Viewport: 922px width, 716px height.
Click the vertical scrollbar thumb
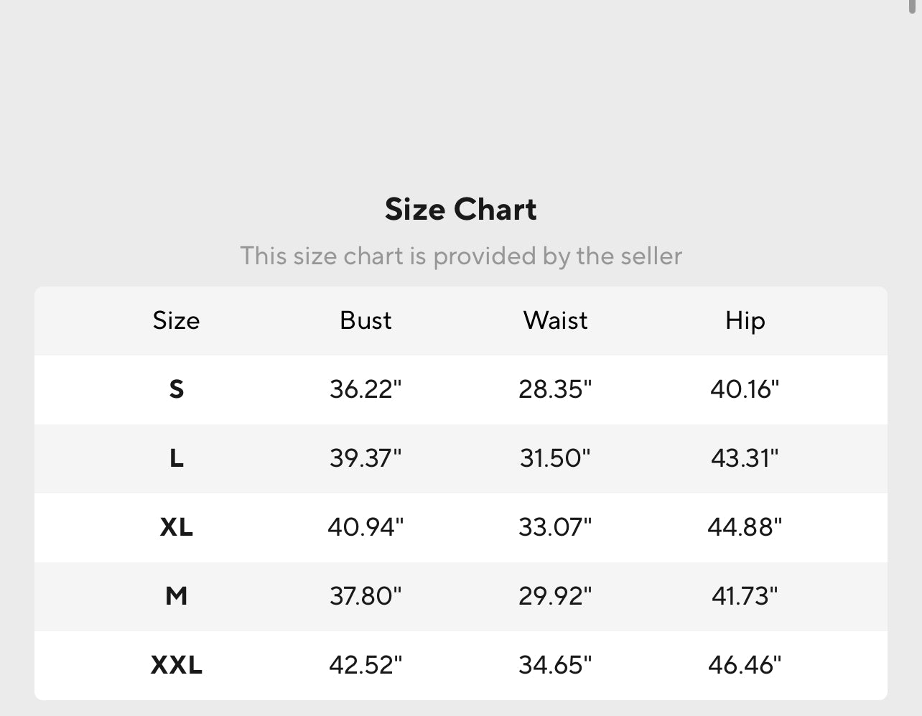click(913, 4)
